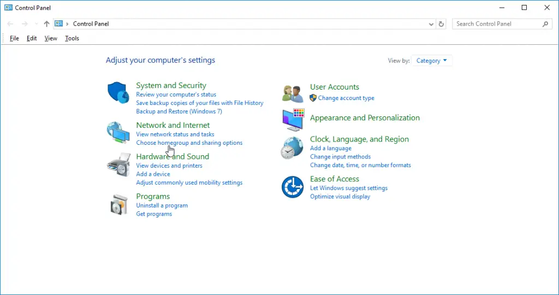Click the Appearance and Personalization monitor icon

tap(293, 119)
